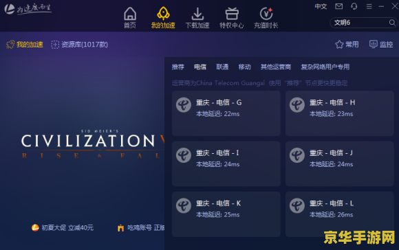
Task: Switch to 复杂网络用户专用 tab
Action: (325, 67)
